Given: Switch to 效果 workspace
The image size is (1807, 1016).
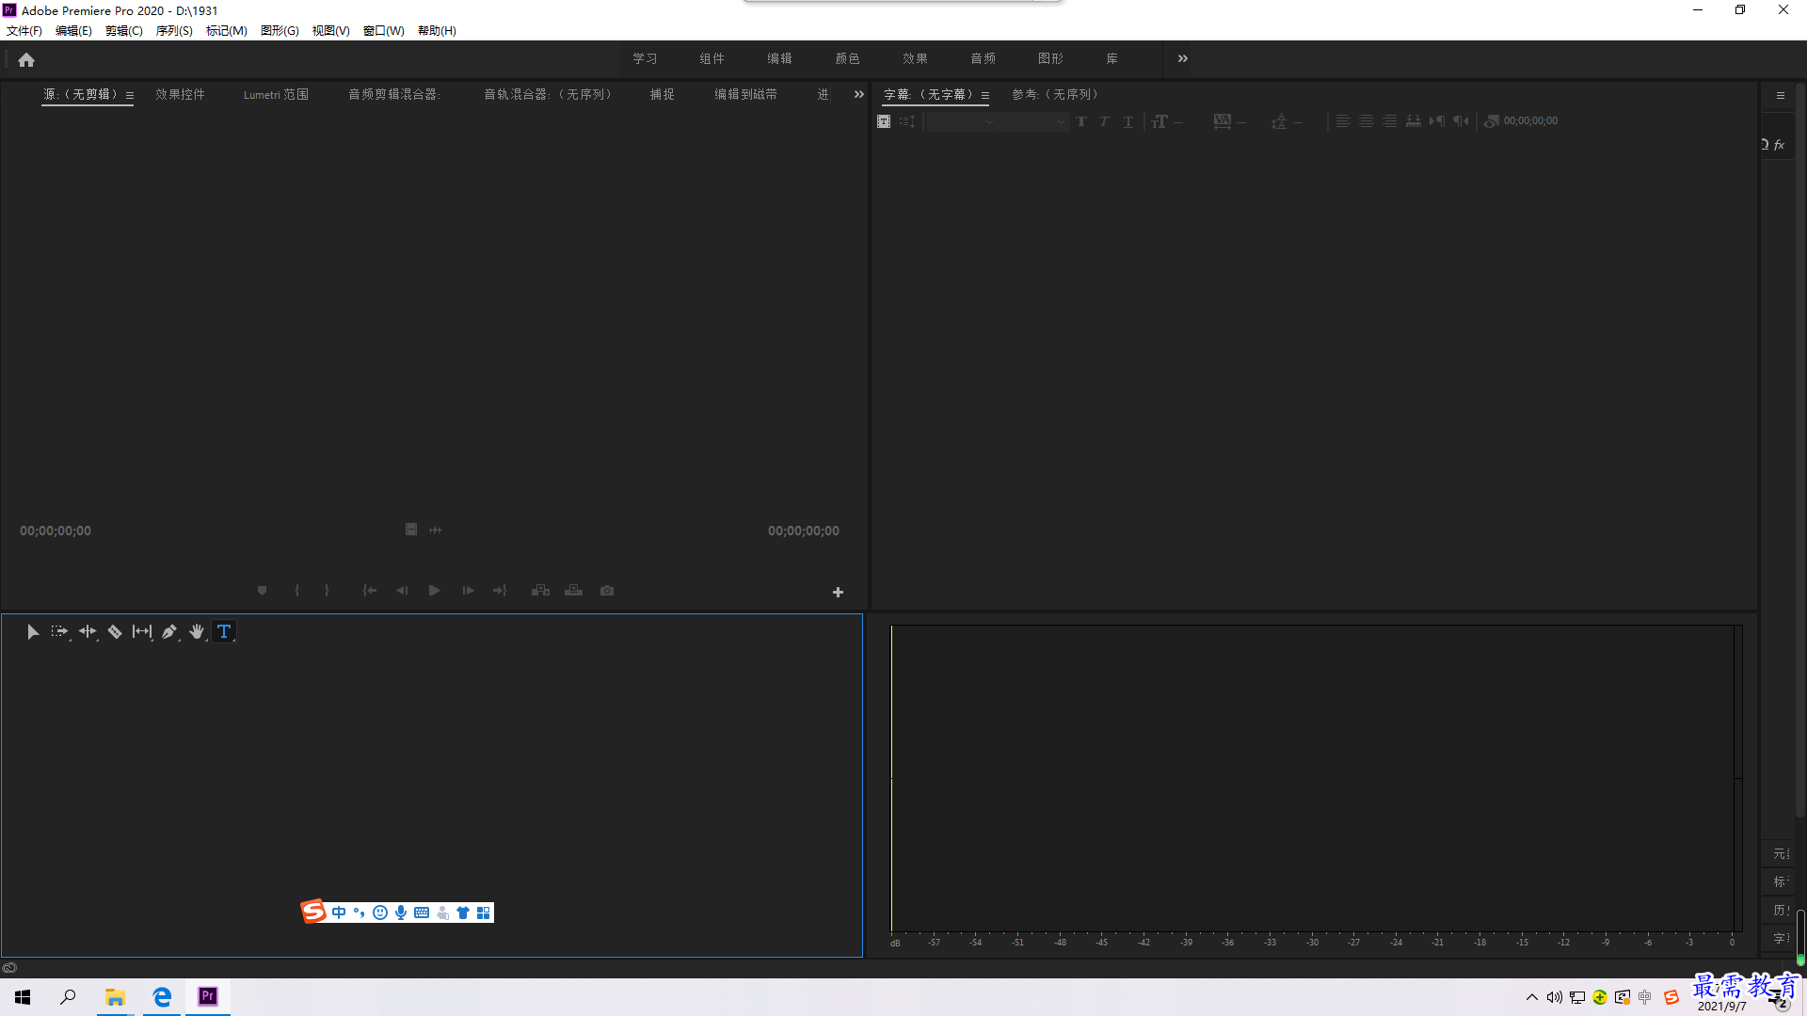Looking at the screenshot, I should click(915, 58).
